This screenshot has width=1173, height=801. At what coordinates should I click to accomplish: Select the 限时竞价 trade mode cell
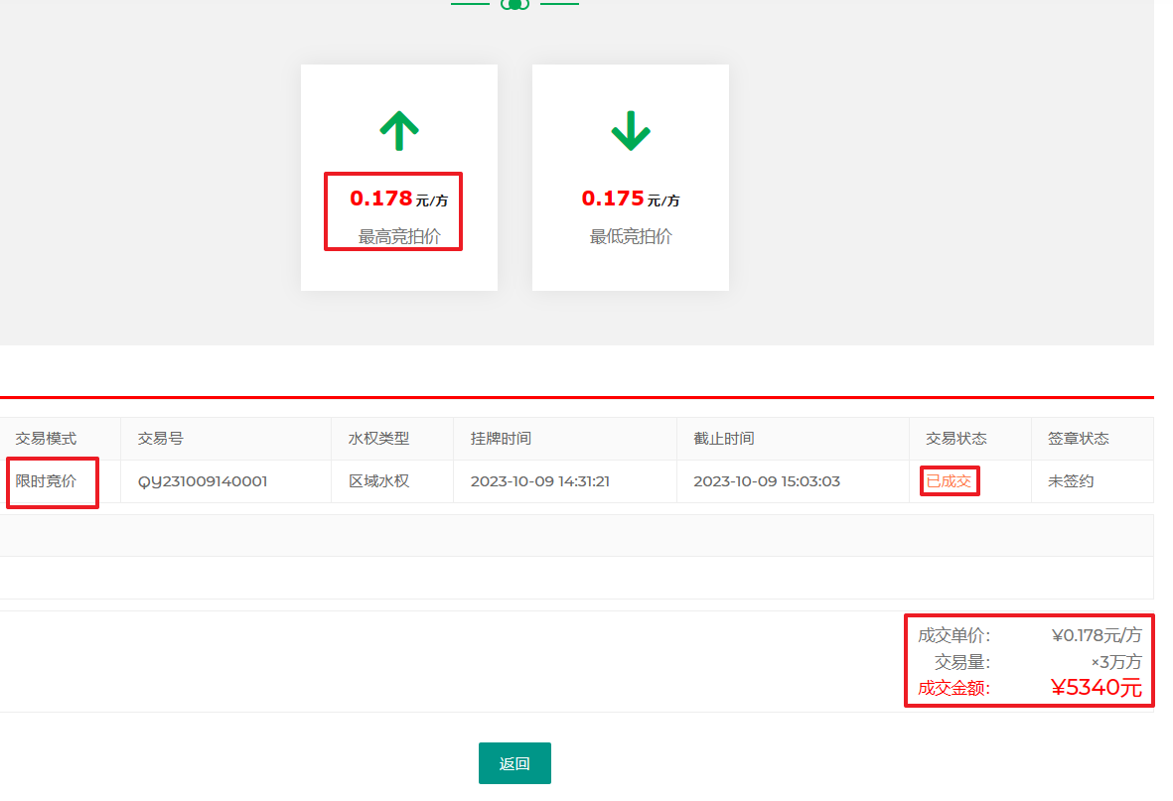pyautogui.click(x=46, y=481)
